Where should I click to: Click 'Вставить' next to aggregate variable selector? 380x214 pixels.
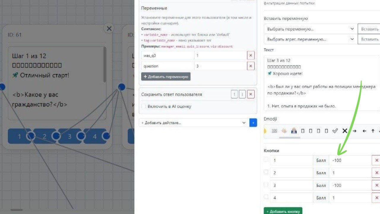pyautogui.click(x=369, y=39)
